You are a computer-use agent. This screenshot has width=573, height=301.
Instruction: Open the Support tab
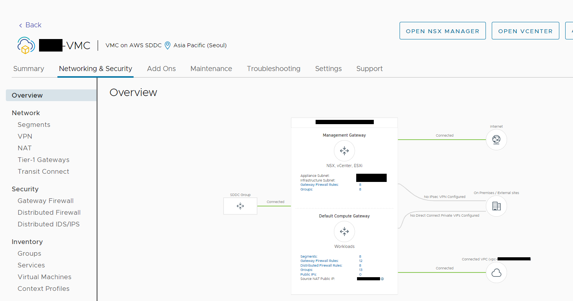point(370,69)
